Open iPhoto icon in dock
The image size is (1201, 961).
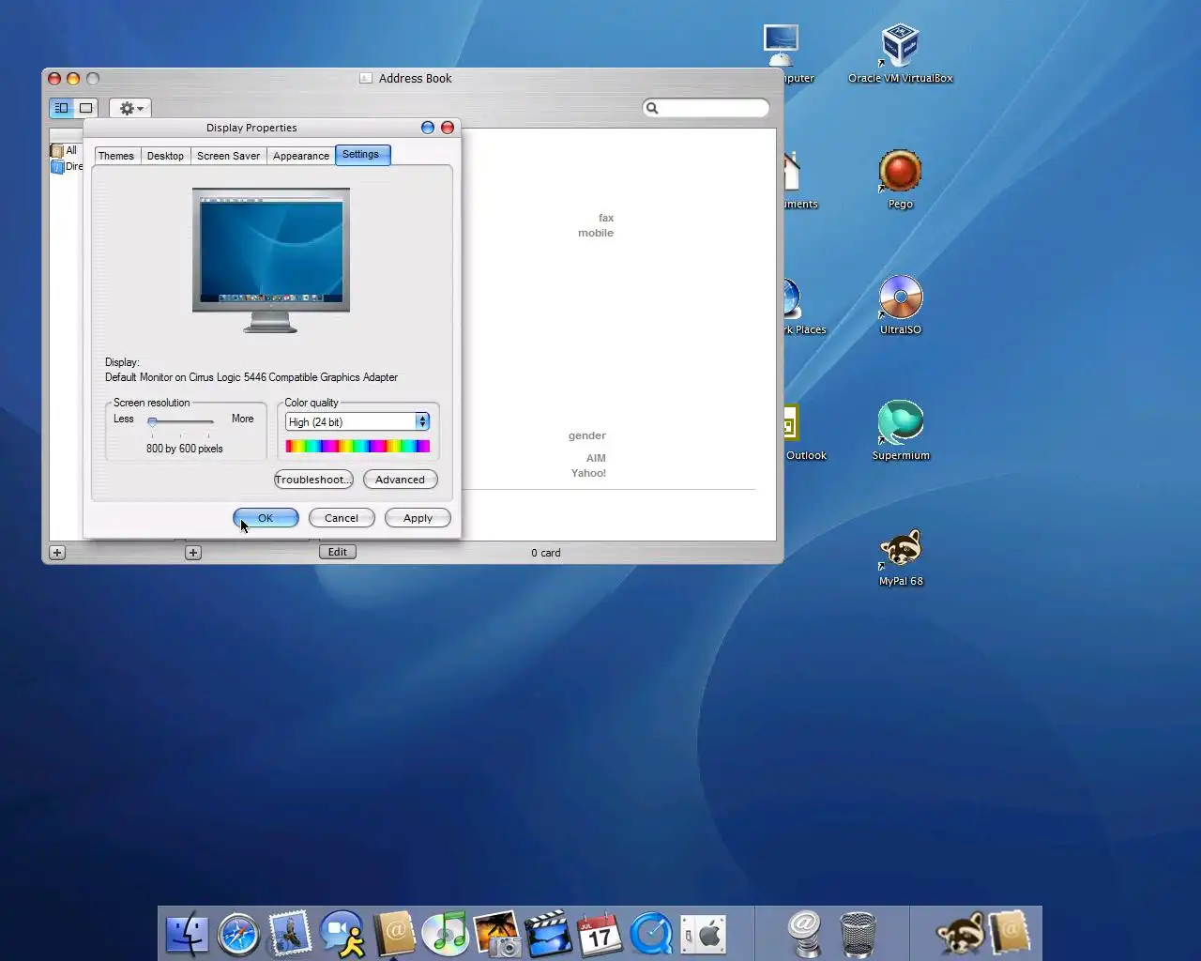coord(497,934)
